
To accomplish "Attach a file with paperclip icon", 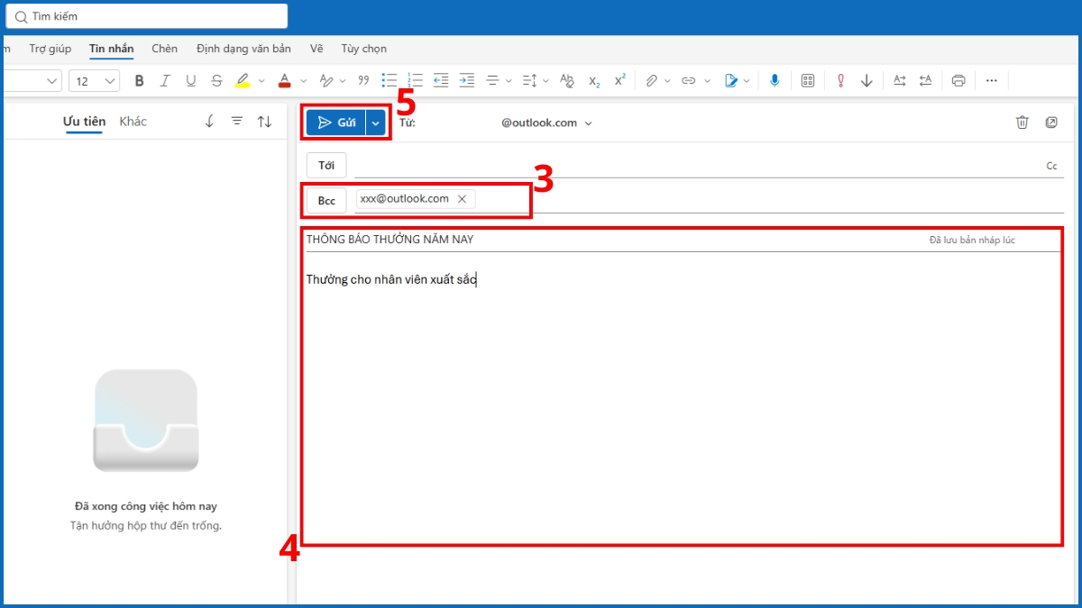I will [x=651, y=81].
